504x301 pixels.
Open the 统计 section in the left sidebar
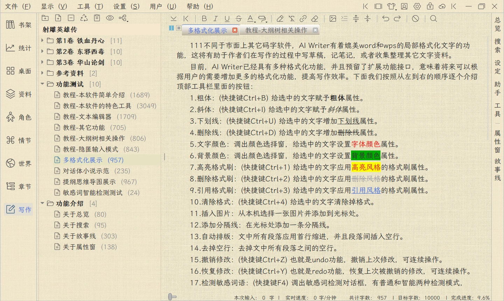pos(19,48)
